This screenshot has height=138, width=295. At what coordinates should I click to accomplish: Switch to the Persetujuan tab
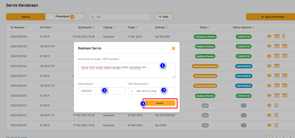click(x=65, y=17)
